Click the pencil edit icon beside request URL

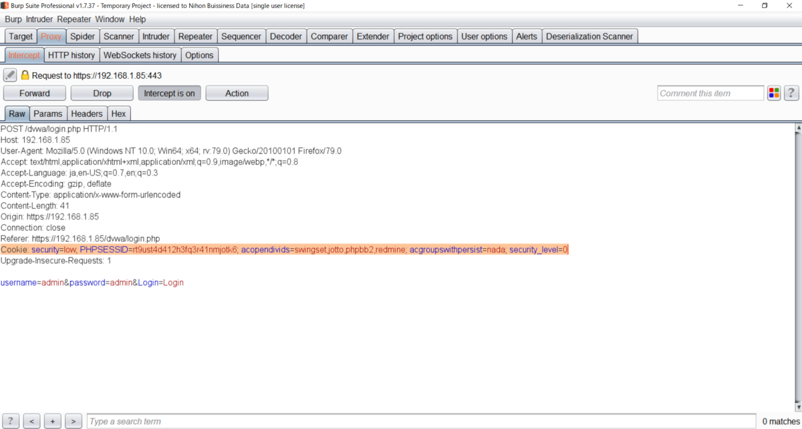(x=10, y=75)
